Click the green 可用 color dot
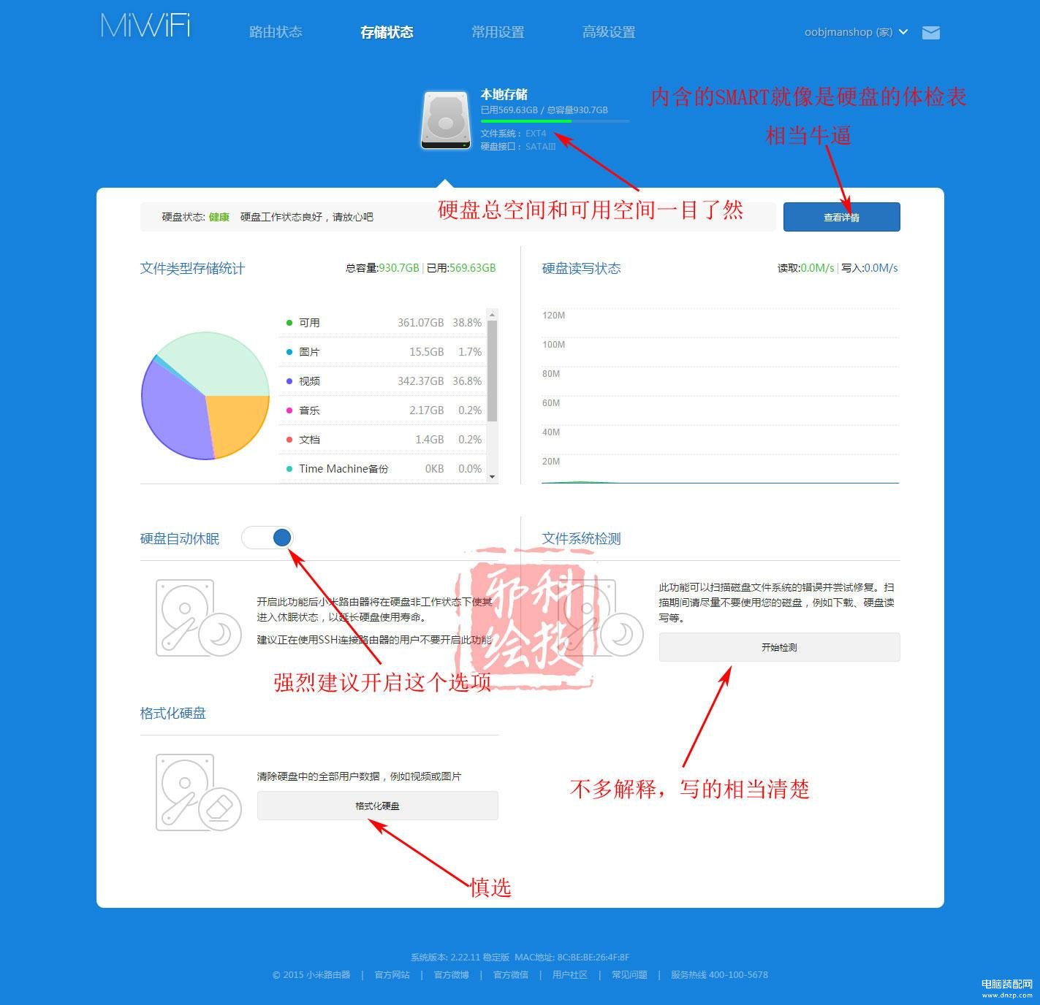 [x=289, y=322]
